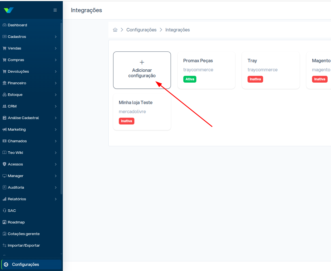Add a new integration with Adicionar configuração
Screen dimensions: 331x271
142,70
